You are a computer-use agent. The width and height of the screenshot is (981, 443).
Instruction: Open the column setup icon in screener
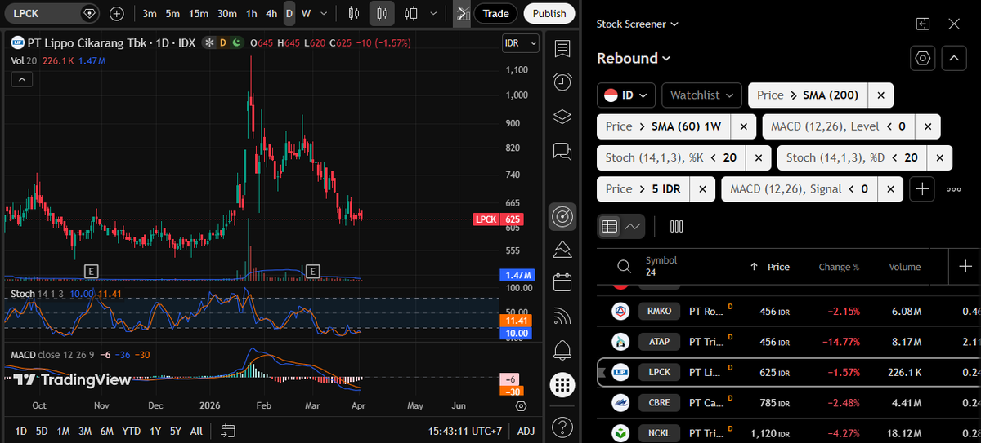(x=676, y=226)
